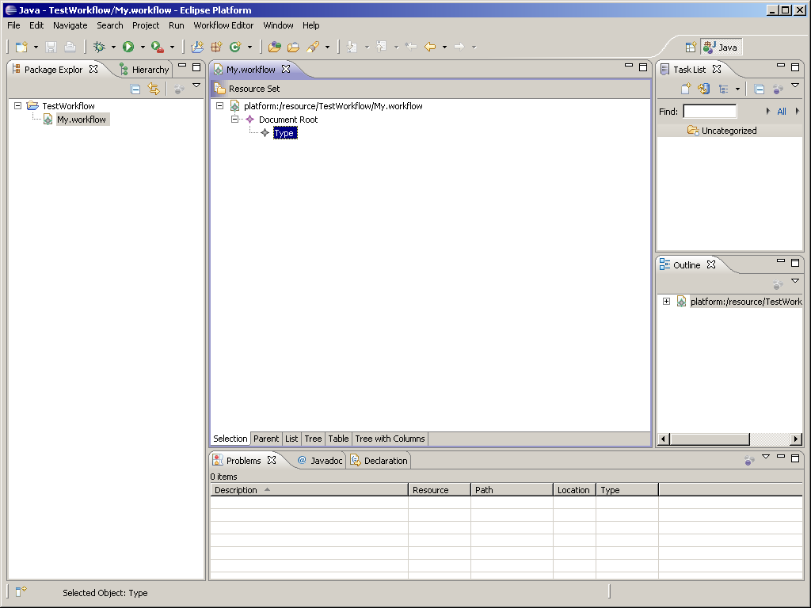Expand the platform resource node in Outline

666,302
